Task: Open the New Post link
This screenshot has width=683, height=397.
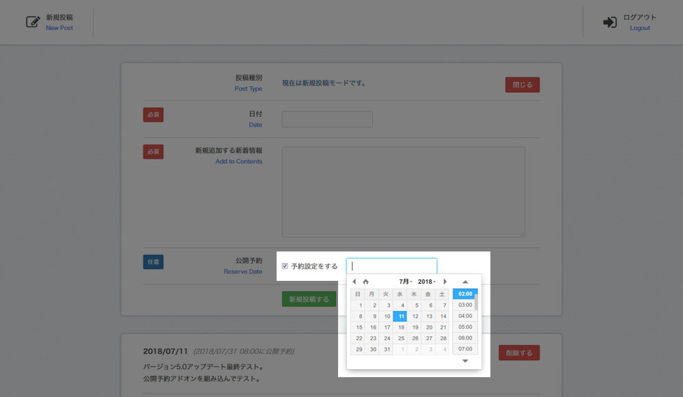Action: [59, 28]
